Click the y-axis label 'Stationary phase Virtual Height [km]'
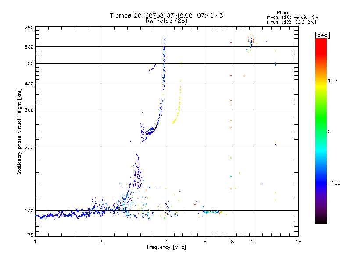The height and width of the screenshot is (263, 351). pyautogui.click(x=19, y=131)
